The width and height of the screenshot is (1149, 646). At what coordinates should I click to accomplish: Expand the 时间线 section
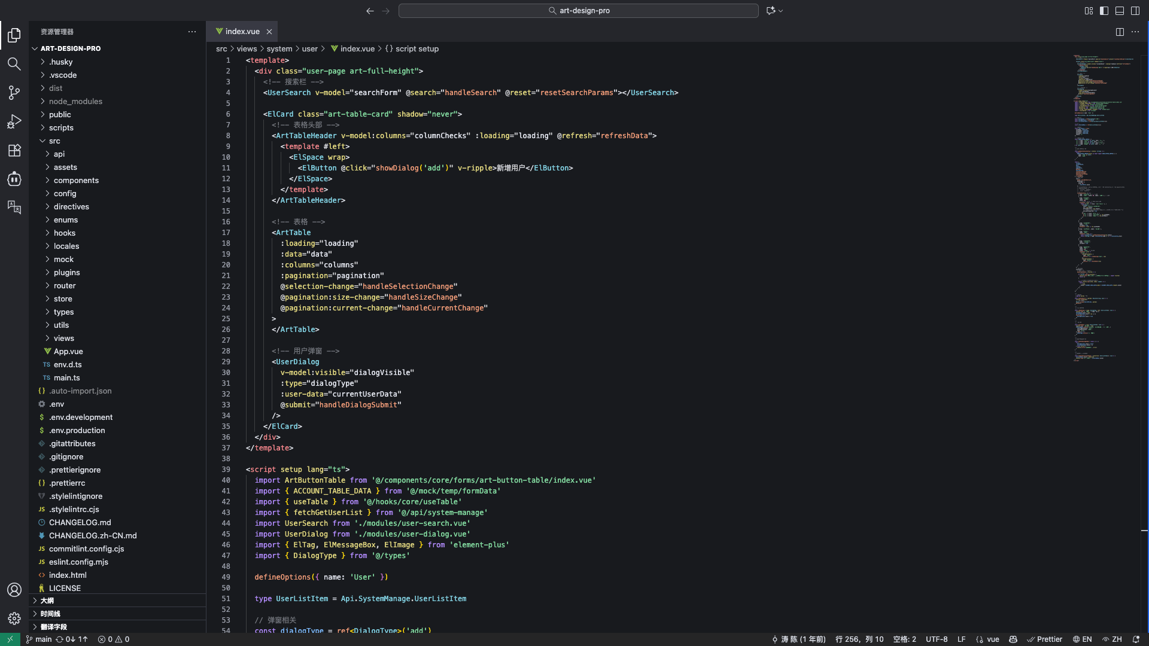[x=50, y=614]
